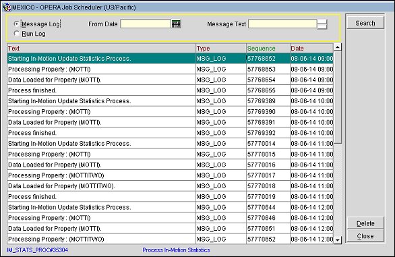The height and width of the screenshot is (257, 395).
Task: Click the Search button
Action: click(365, 23)
